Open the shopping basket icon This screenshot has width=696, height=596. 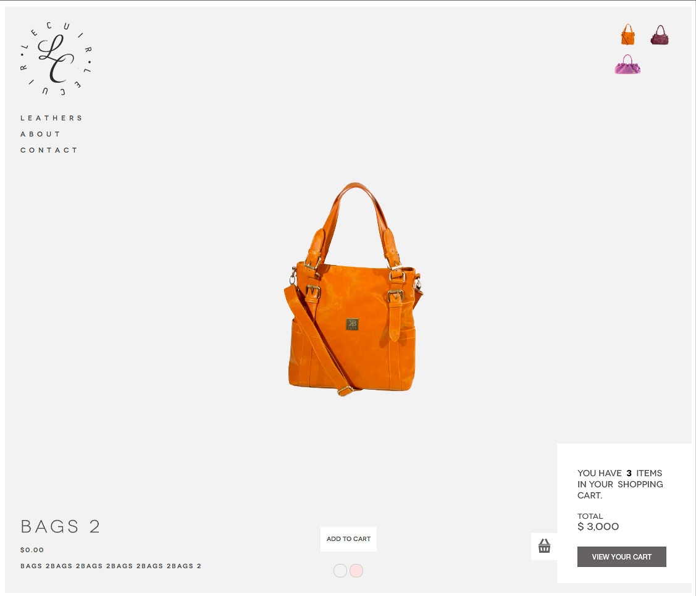[544, 546]
